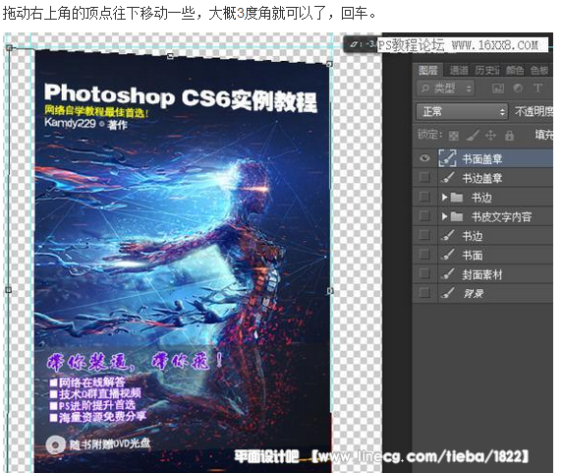Click the top-left transform corner handle
This screenshot has width=562, height=473.
tap(9, 47)
